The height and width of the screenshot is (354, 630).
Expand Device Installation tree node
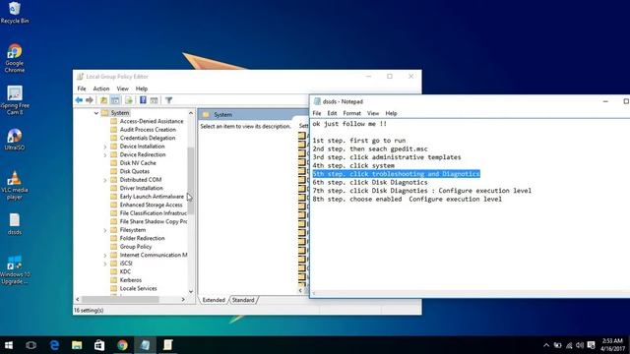click(105, 147)
